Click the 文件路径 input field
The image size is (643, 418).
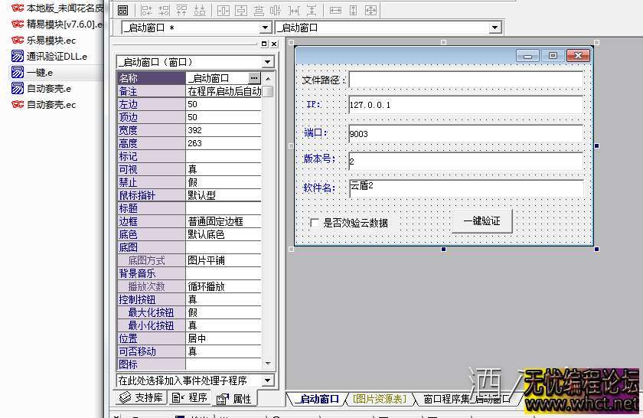(x=465, y=80)
